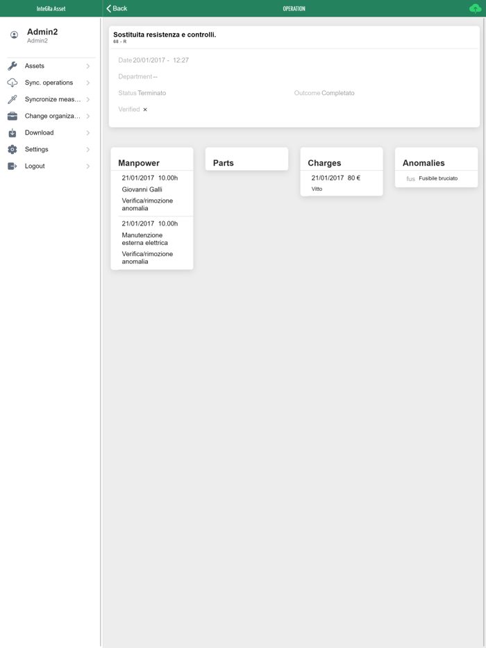Expand the Syncronize meas chevron
Image resolution: width=486 pixels, height=648 pixels.
tap(88, 99)
